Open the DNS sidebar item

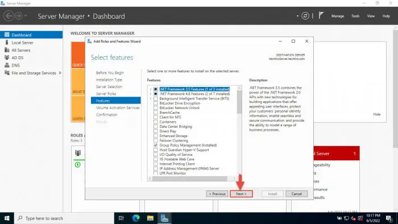click(x=15, y=65)
